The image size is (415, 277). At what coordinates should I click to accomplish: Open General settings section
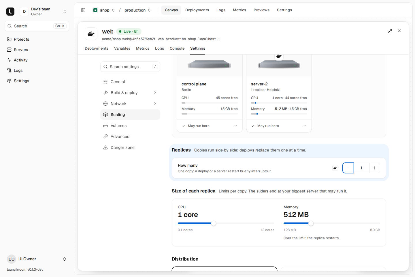point(130,82)
